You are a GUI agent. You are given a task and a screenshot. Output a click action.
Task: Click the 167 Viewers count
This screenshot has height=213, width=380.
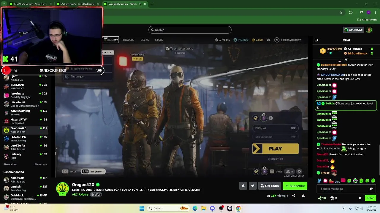278,196
